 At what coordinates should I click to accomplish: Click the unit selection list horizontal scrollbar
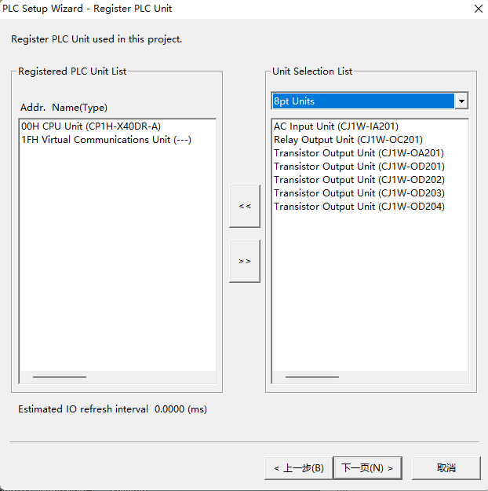point(370,377)
